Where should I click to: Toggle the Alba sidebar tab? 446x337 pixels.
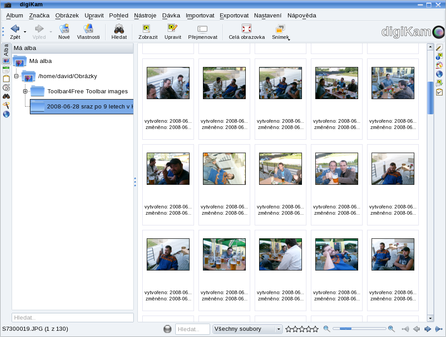click(x=6, y=49)
